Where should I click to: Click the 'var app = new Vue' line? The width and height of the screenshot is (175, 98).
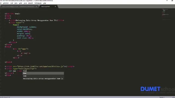pyautogui.click(x=17, y=71)
